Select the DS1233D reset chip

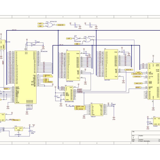(x=3, y=45)
